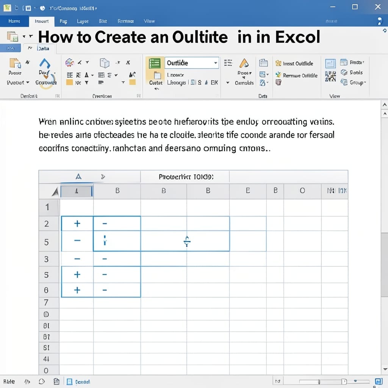Click the Ptroueriyct 101d9 header cell
Image resolution: width=388 pixels, height=388 pixels.
point(185,177)
